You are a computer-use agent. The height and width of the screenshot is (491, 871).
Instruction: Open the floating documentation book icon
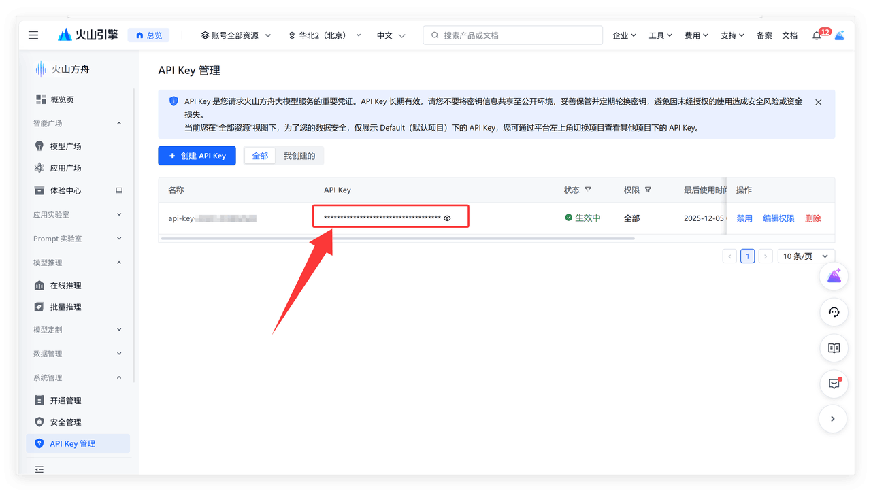click(834, 348)
